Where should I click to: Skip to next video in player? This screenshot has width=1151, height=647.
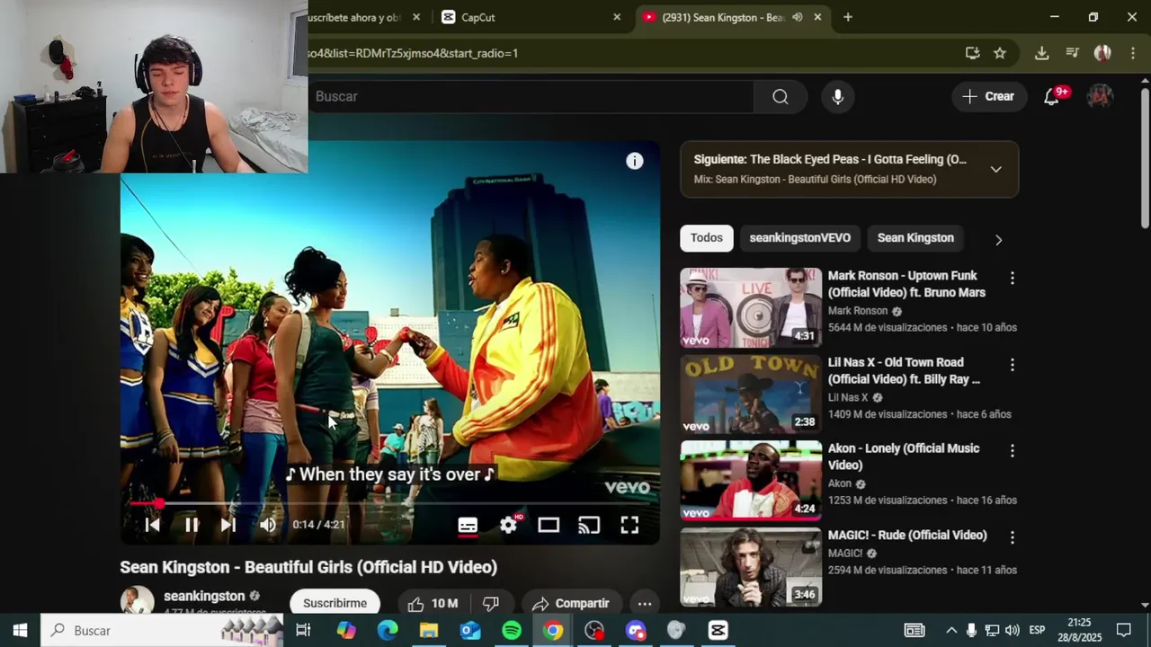[228, 525]
